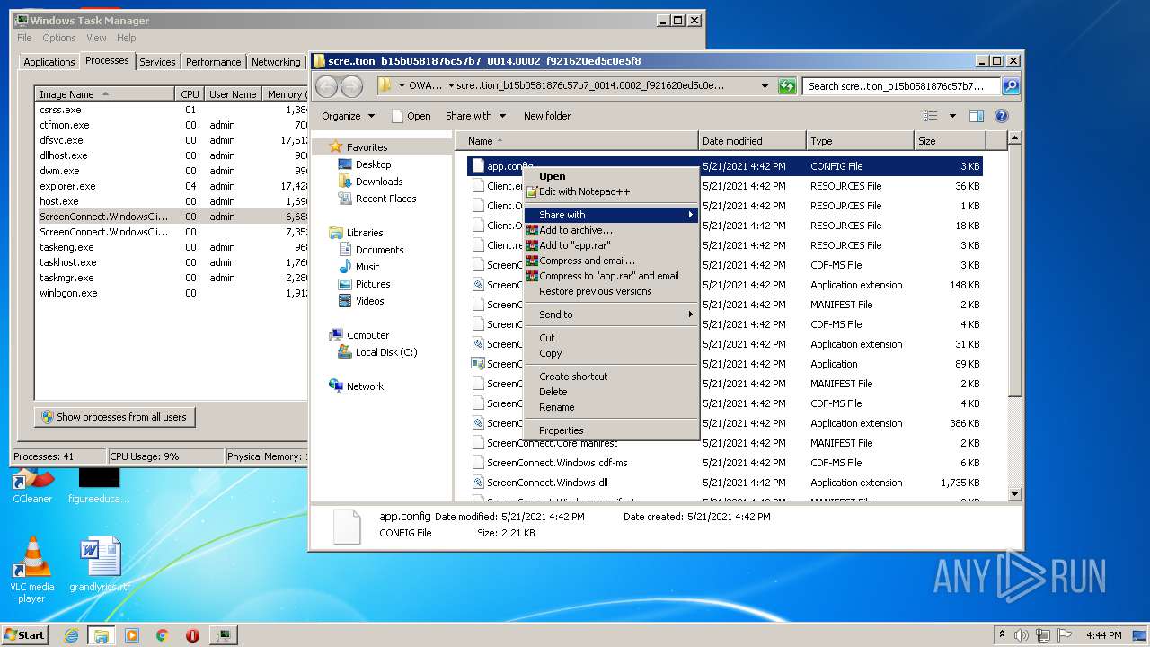Open Videos library
1150x647 pixels.
(x=369, y=301)
